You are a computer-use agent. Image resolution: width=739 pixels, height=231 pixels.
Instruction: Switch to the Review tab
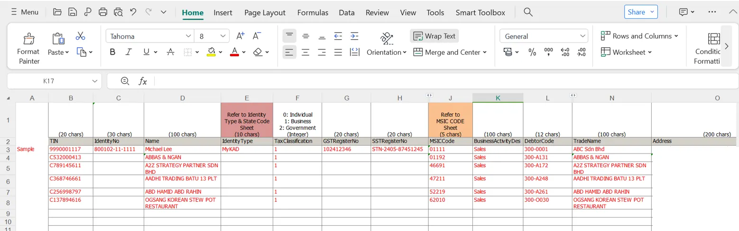[377, 13]
